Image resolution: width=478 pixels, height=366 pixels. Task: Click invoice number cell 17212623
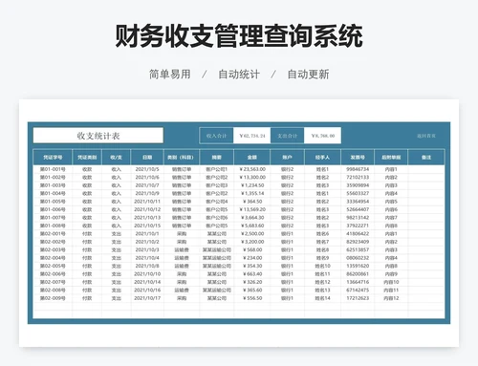click(358, 298)
